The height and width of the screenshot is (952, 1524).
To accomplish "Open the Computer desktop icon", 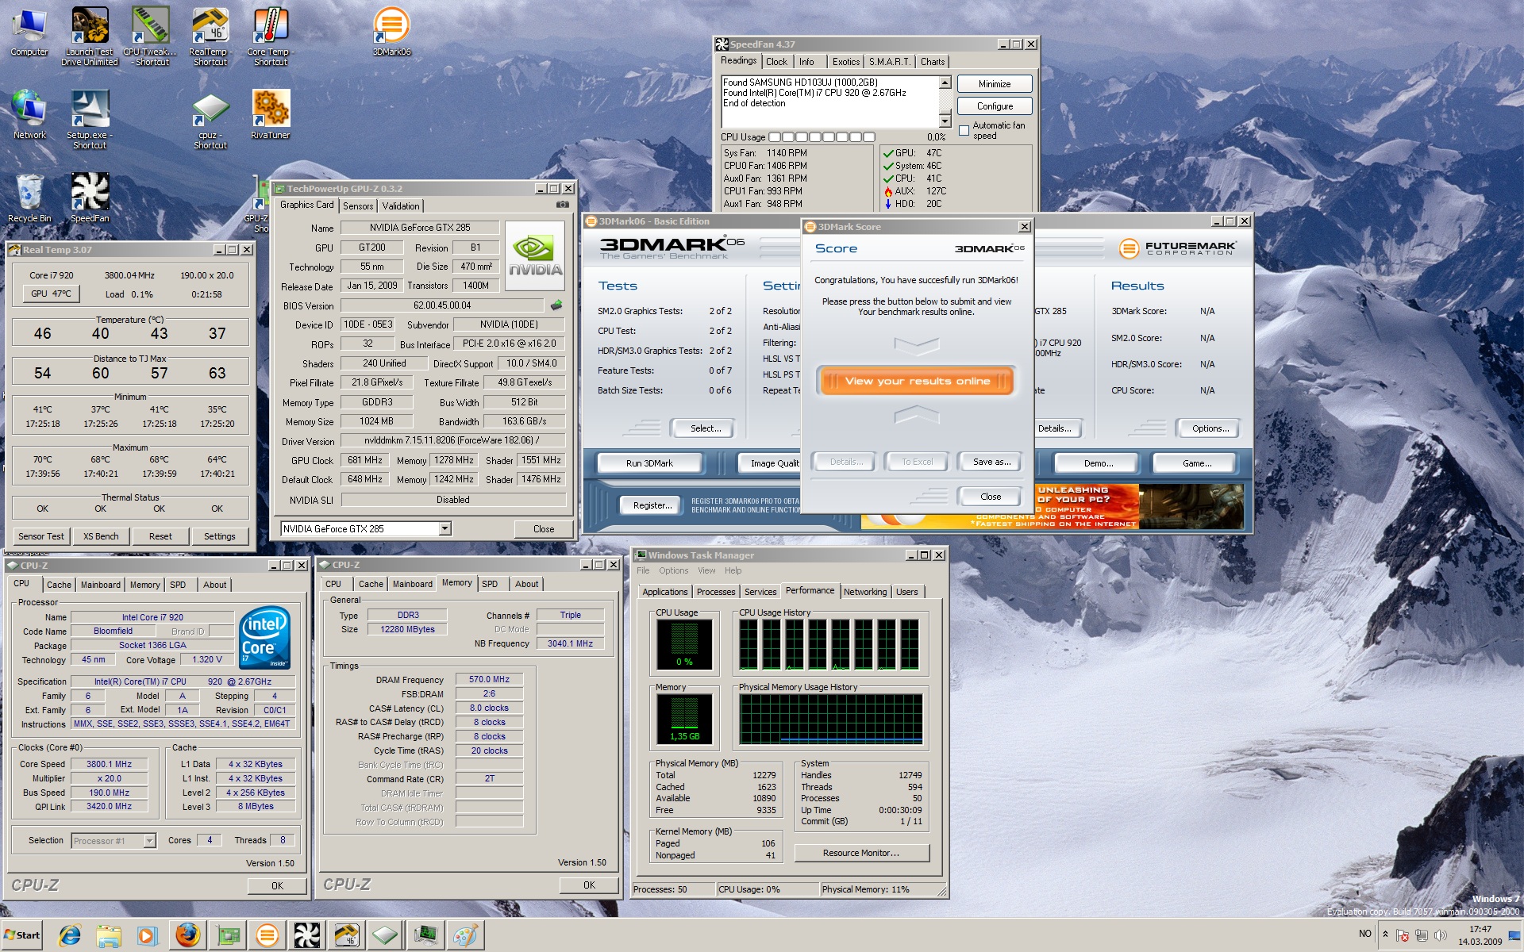I will pos(29,32).
